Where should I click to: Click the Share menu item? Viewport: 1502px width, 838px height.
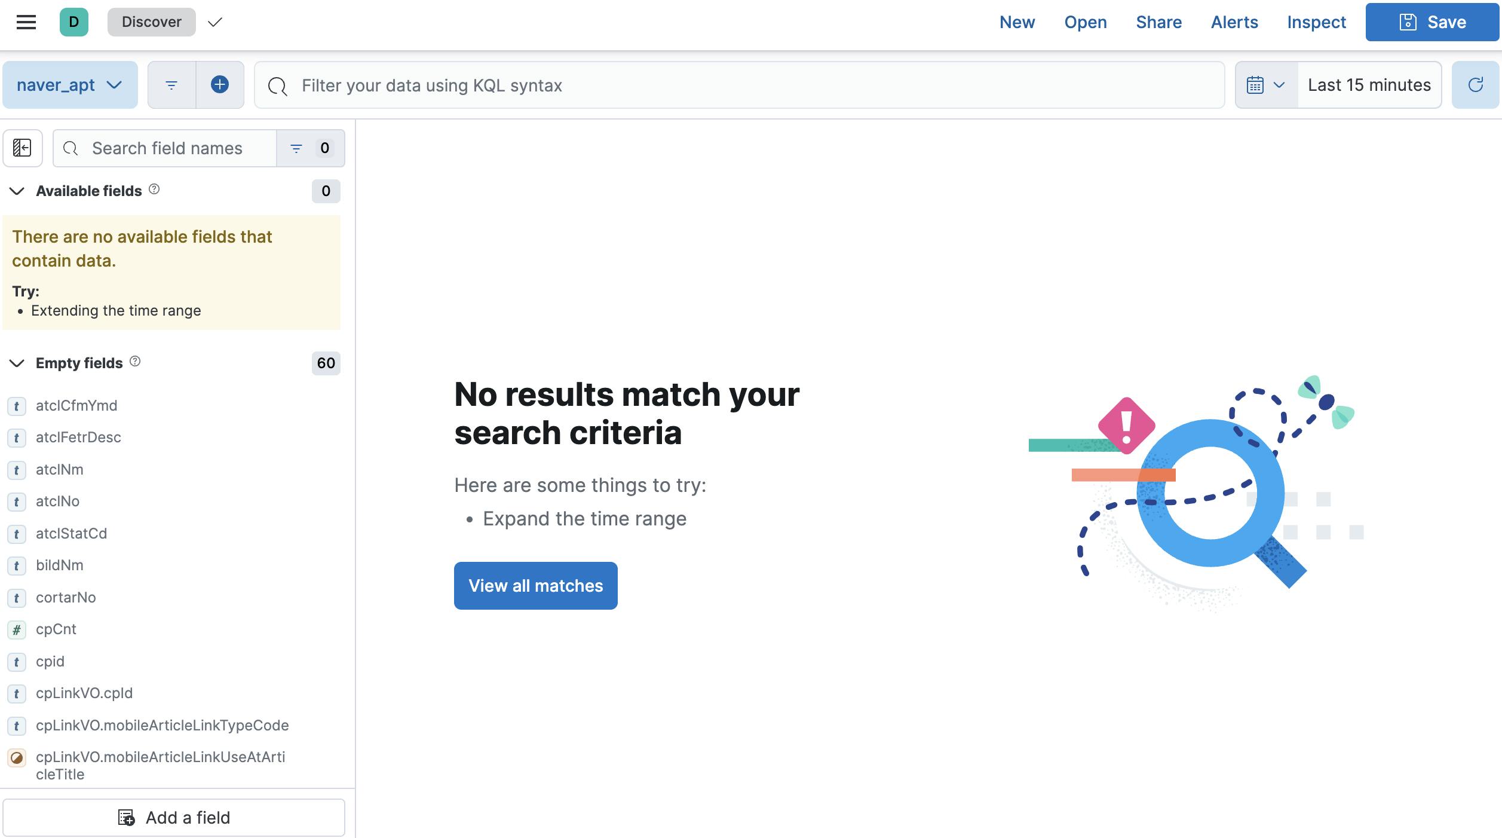1158,22
